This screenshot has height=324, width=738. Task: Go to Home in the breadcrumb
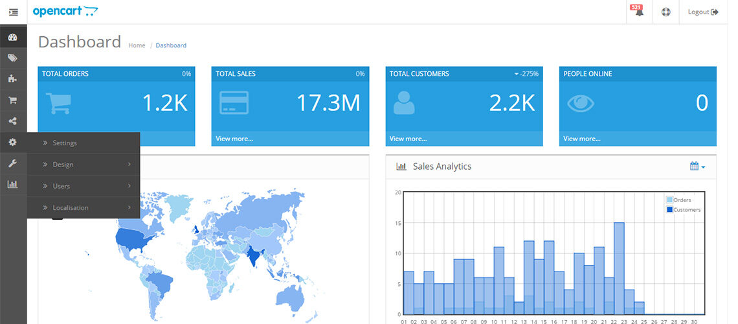pyautogui.click(x=137, y=45)
